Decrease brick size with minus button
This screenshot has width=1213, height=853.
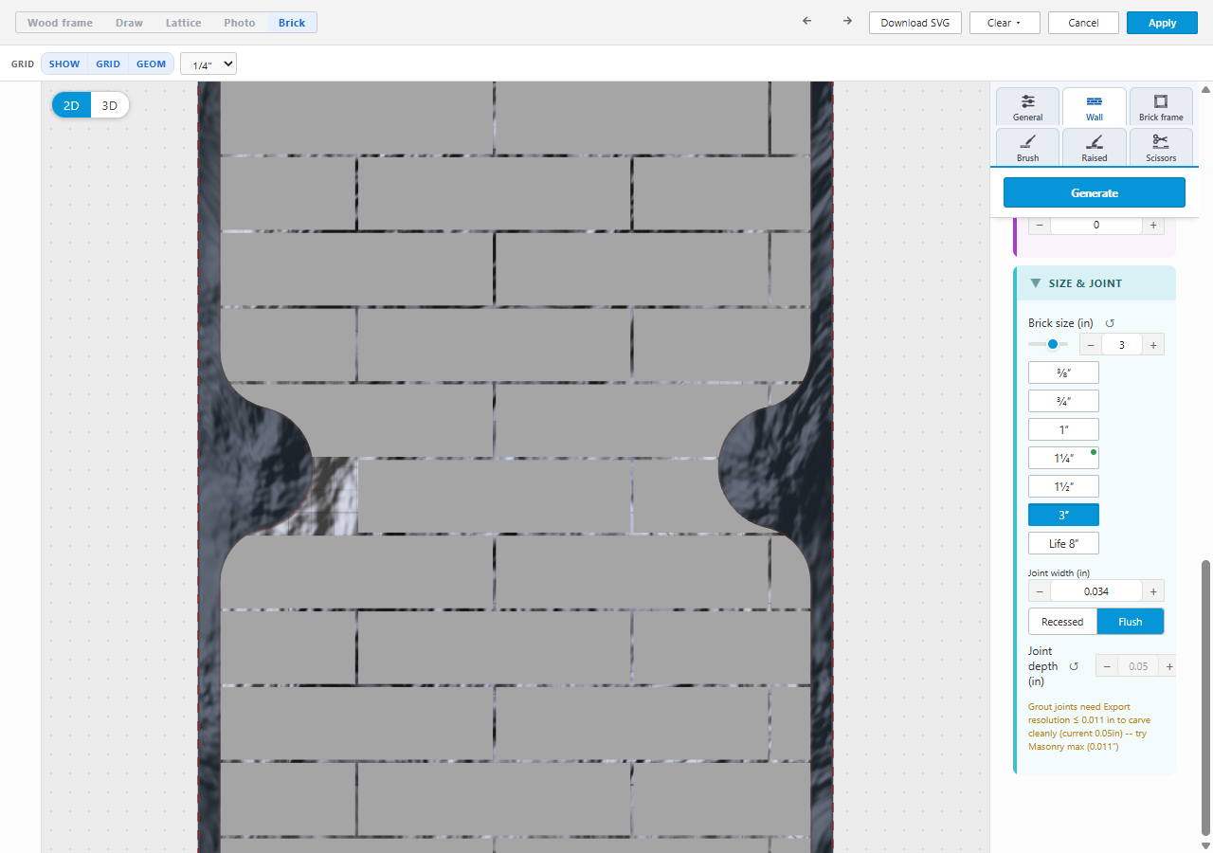(x=1091, y=345)
